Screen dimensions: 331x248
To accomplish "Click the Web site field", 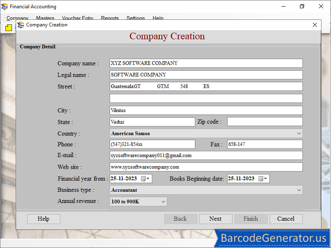I will pyautogui.click(x=206, y=167).
